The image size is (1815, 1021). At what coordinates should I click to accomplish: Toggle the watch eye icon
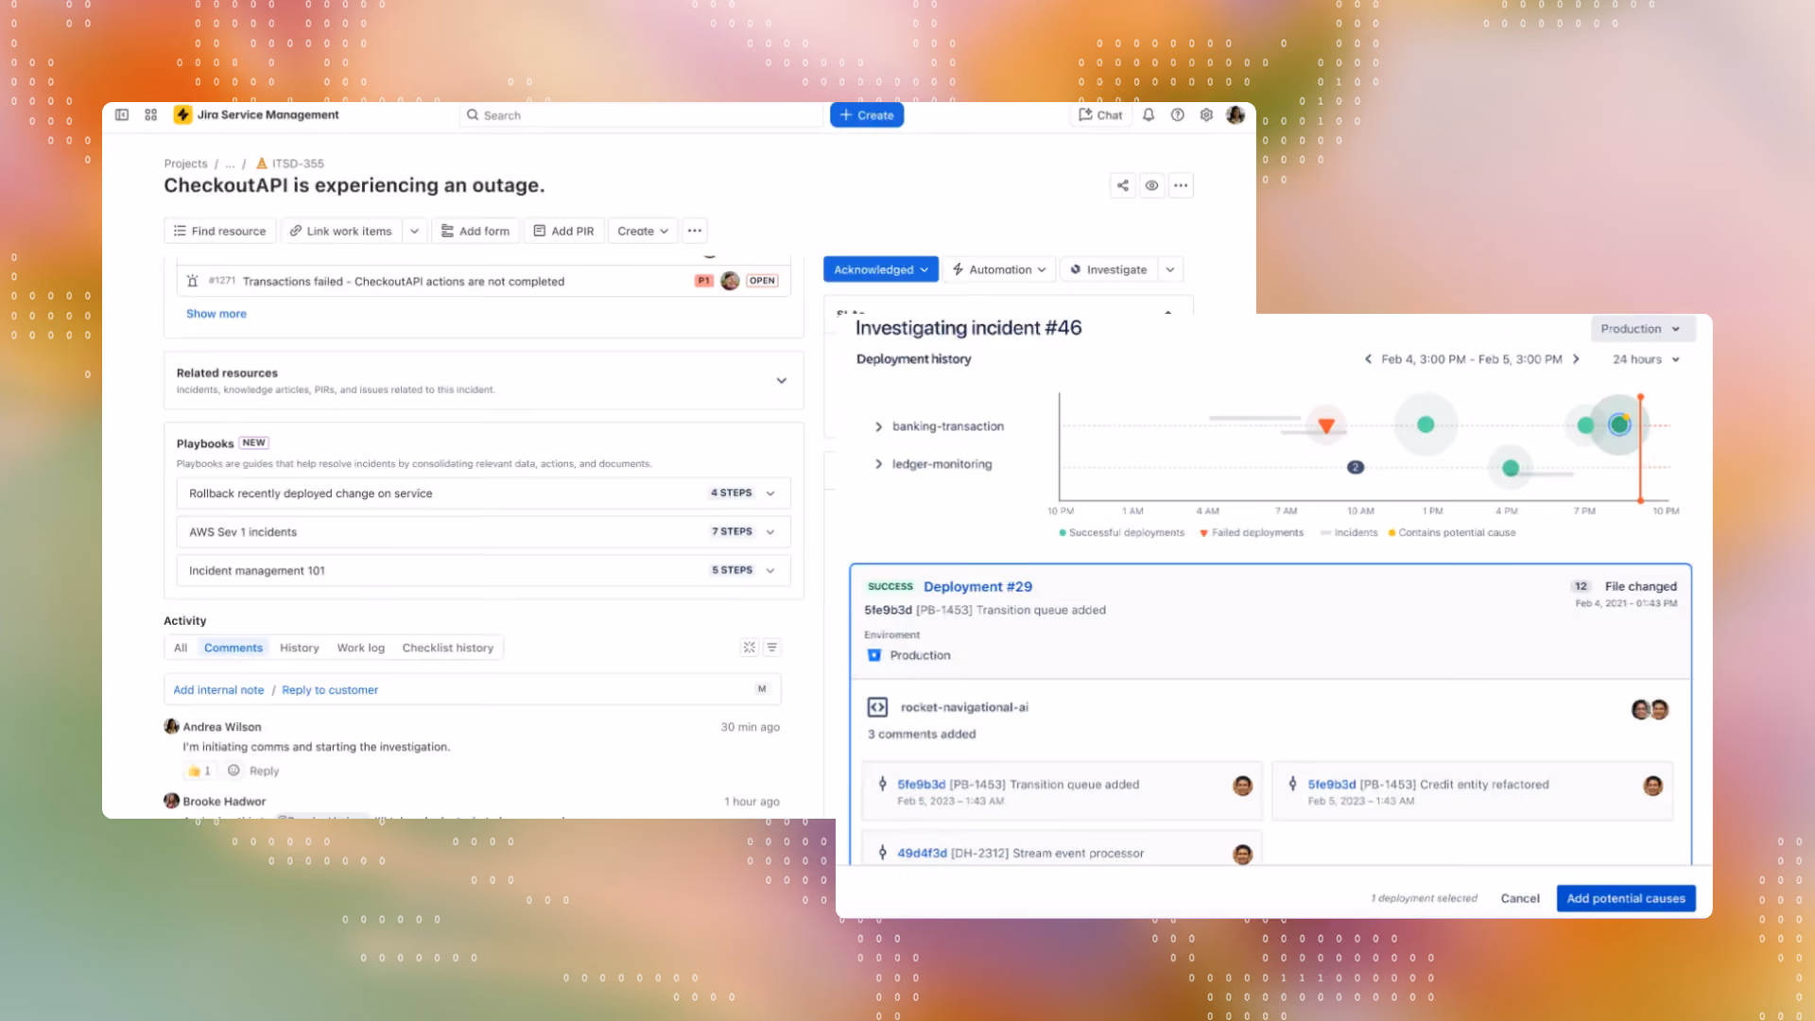coord(1151,185)
